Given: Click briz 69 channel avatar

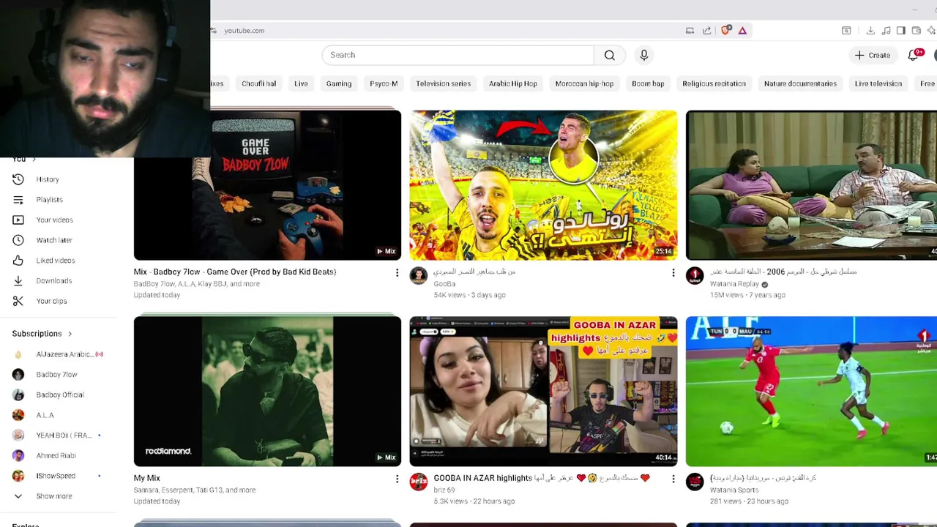Looking at the screenshot, I should point(419,482).
